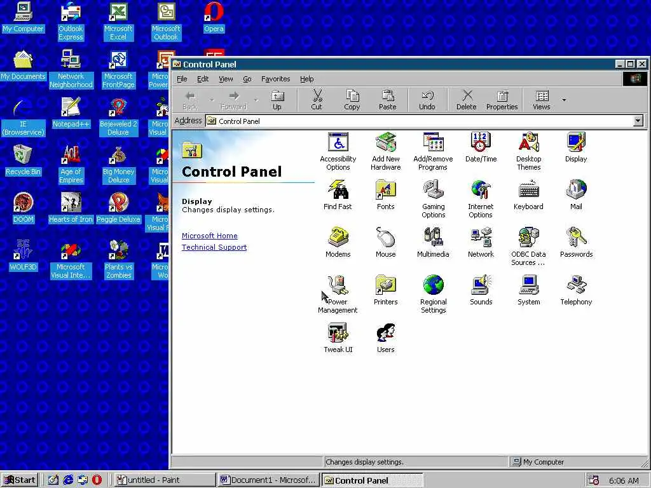Click the Undo toolbar button
The width and height of the screenshot is (651, 488).
[x=427, y=100]
